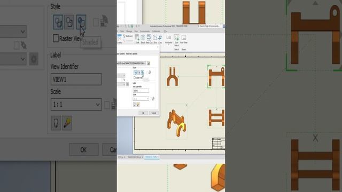Select the Crop tool in Inventor's ribbon

160,39
